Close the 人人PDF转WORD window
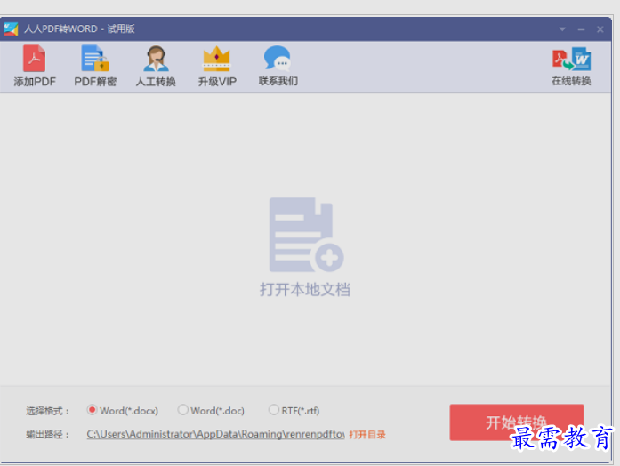This screenshot has height=466, width=620. point(600,29)
